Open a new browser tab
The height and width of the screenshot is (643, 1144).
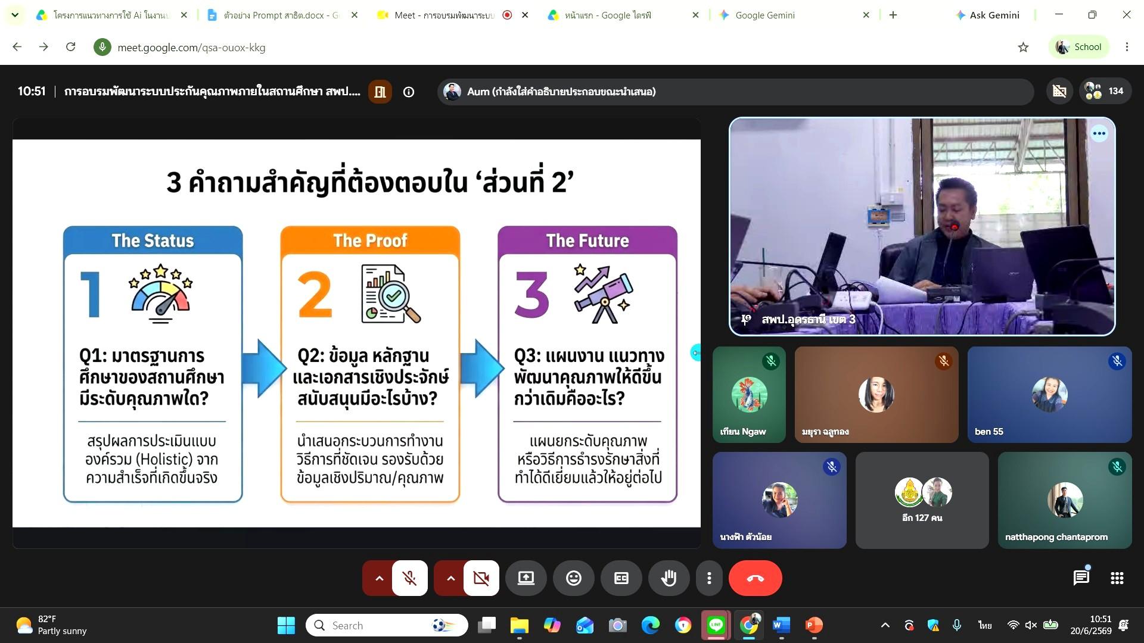pyautogui.click(x=893, y=15)
